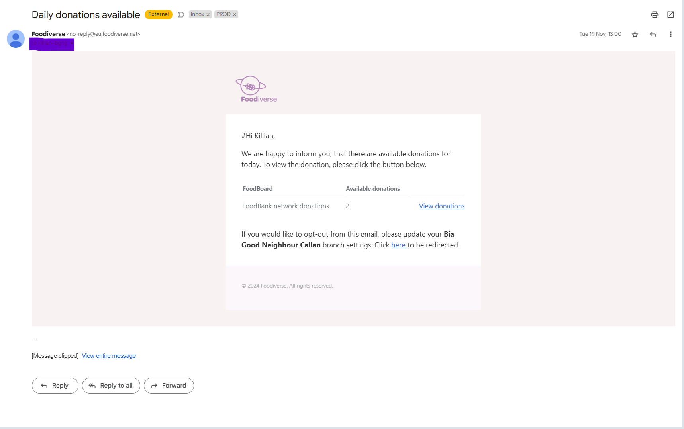Star the Foodiverse message

(635, 35)
